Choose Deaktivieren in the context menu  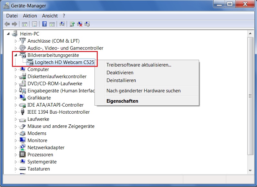(x=147, y=73)
